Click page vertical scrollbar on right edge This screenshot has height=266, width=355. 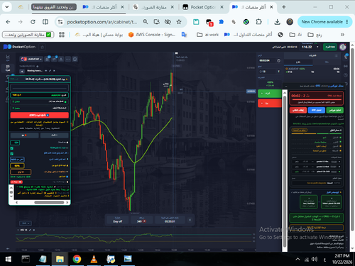point(352,140)
